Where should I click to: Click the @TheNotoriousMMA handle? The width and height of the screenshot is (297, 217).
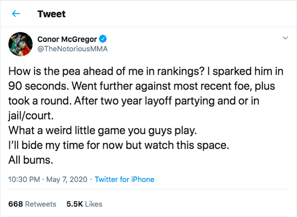72,49
